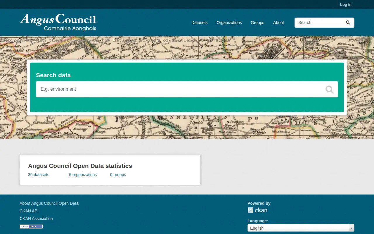The height and width of the screenshot is (234, 374).
Task: Open the Datasets menu item
Action: [x=200, y=23]
